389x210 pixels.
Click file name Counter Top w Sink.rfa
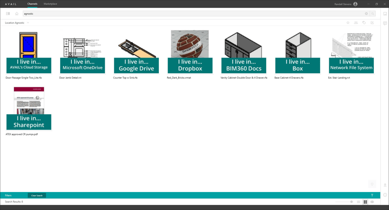[x=125, y=78]
